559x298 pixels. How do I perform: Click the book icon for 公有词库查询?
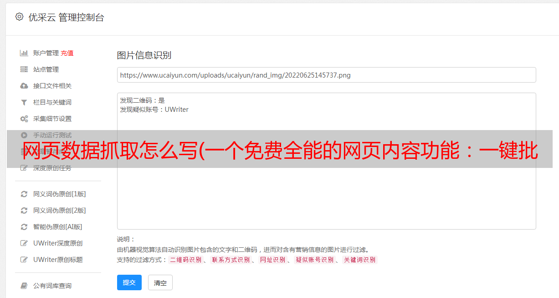24,286
